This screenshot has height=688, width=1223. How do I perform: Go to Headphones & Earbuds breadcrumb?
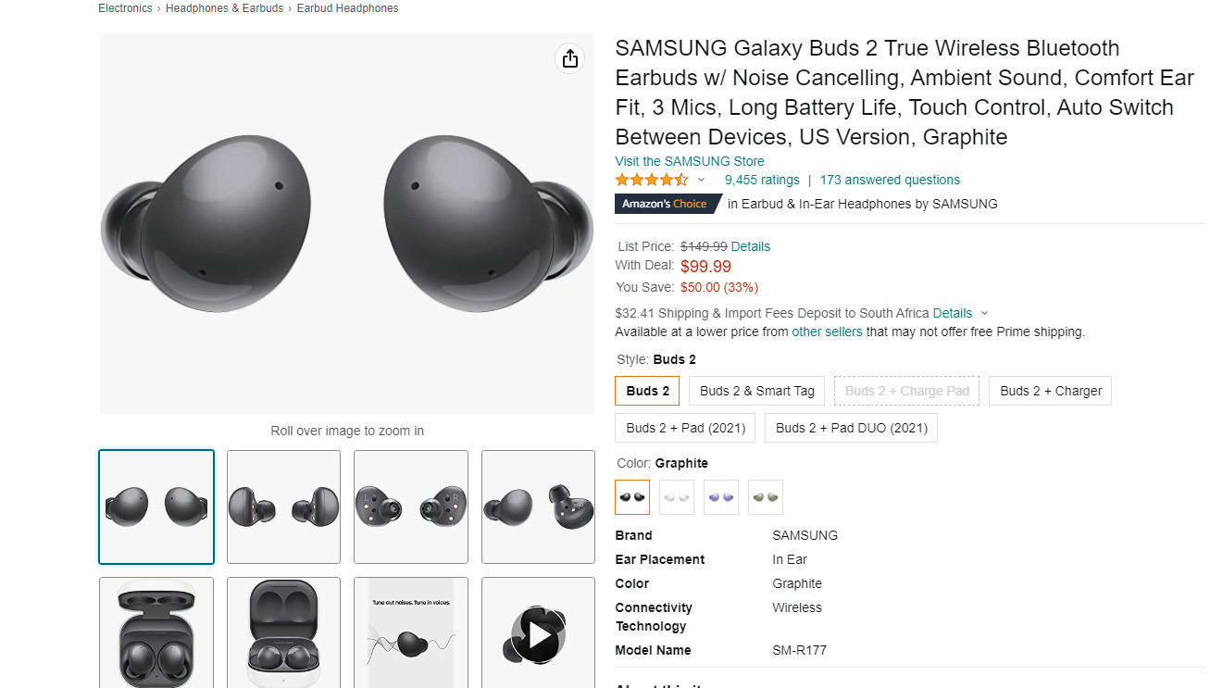[224, 8]
